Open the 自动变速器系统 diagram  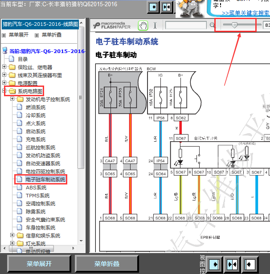point(43,164)
